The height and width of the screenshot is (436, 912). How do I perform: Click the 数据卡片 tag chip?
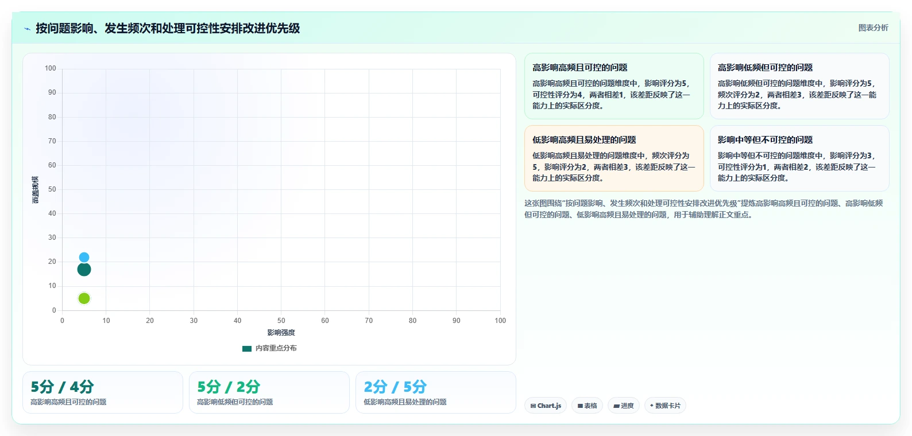tap(665, 406)
